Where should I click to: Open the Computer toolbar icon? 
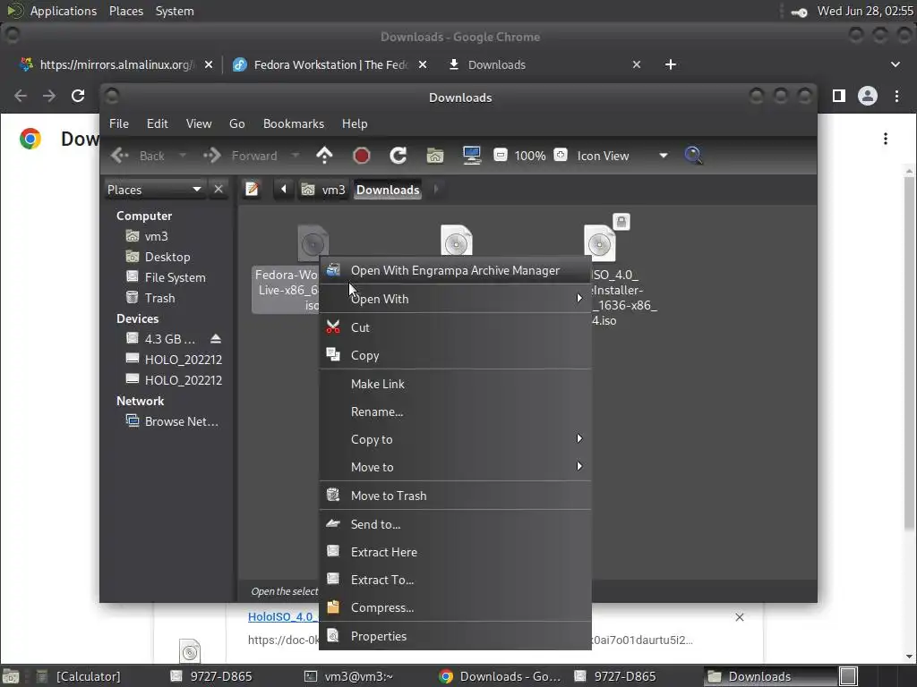point(471,156)
